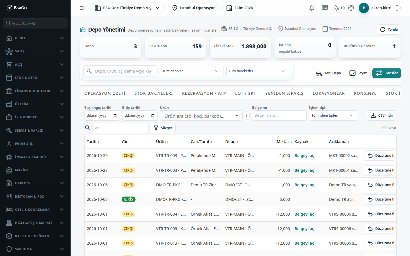Open the Tüm hareketler dropdown

(x=258, y=71)
